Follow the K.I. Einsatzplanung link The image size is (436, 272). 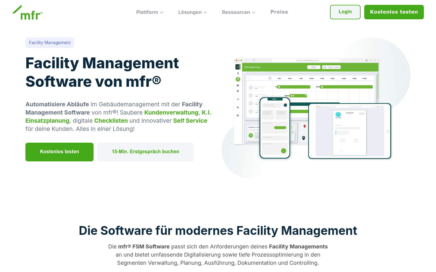(48, 121)
